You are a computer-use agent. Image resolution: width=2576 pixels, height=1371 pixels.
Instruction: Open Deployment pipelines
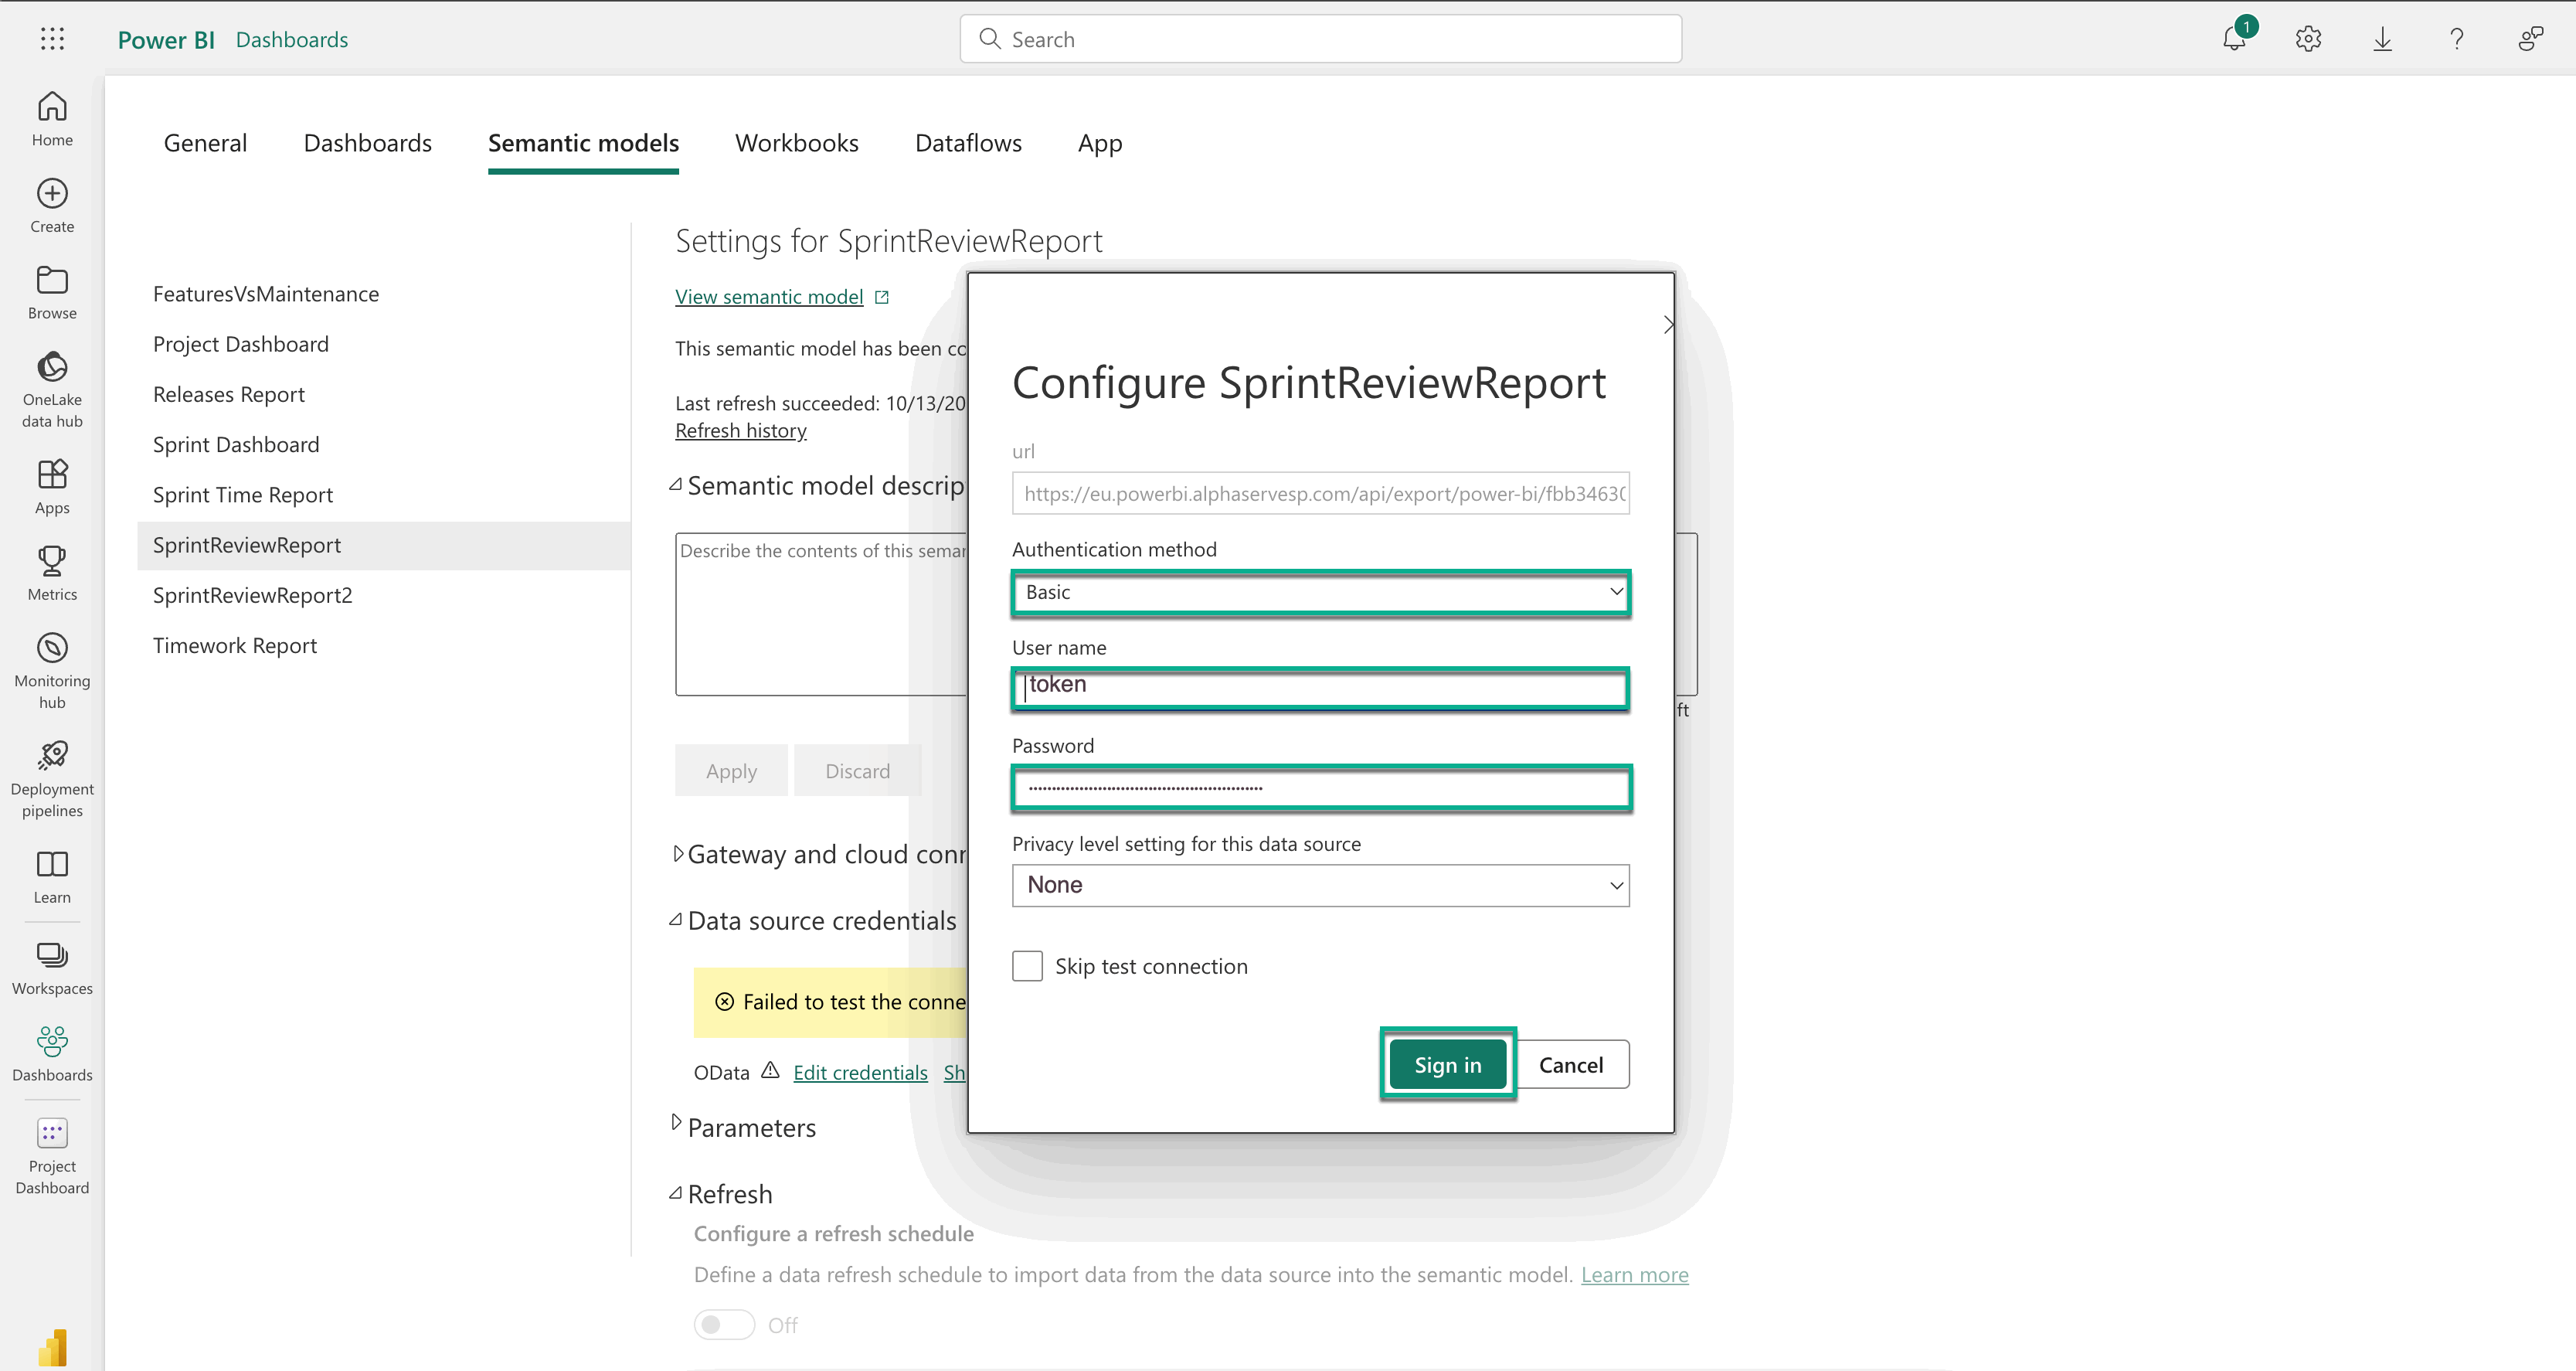click(x=51, y=777)
